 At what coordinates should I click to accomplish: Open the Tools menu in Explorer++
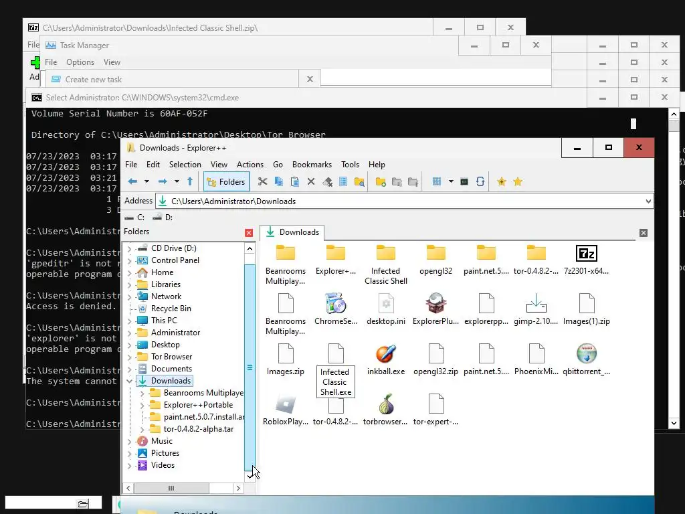tap(350, 165)
